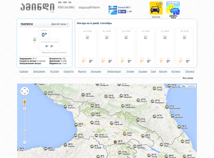The width and height of the screenshot is (214, 158).
Task: Click the Batumi weather marker on map
Action: (x=75, y=135)
